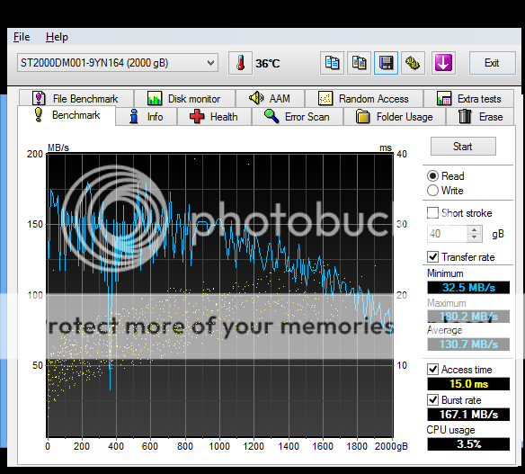Screen dimensions: 525x474
Task: Click the red cross Health icon
Action: click(197, 117)
